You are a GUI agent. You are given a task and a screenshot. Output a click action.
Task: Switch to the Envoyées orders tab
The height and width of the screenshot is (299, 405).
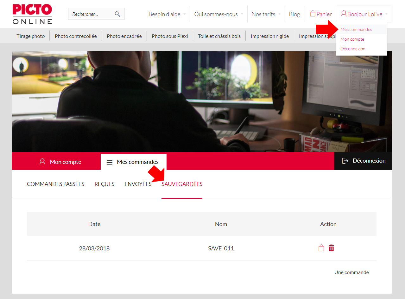138,184
